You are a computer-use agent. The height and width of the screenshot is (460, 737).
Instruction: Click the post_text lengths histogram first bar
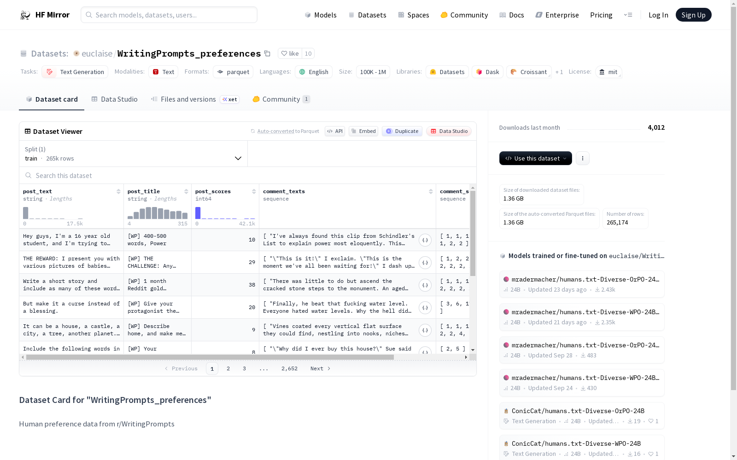coord(26,213)
